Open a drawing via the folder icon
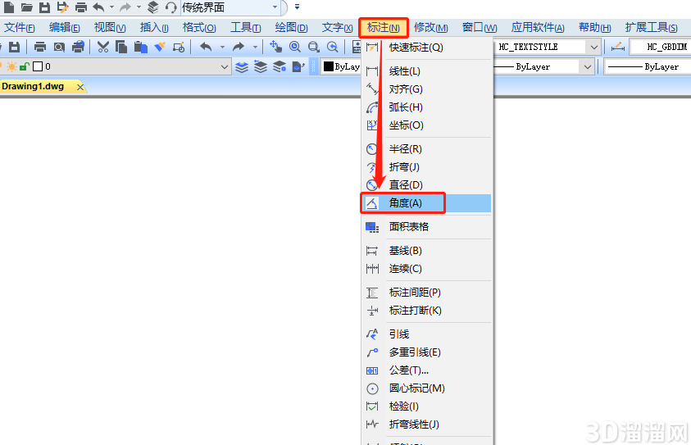 coord(27,7)
